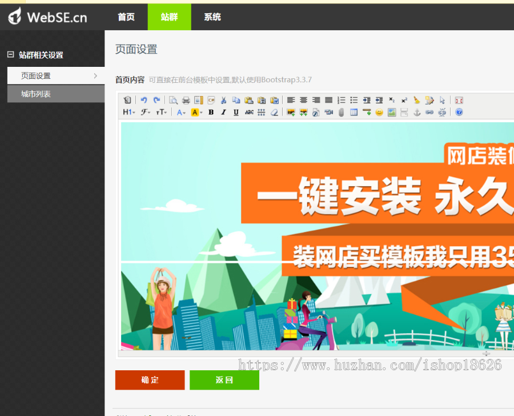Click the print icon in toolbar

(186, 100)
